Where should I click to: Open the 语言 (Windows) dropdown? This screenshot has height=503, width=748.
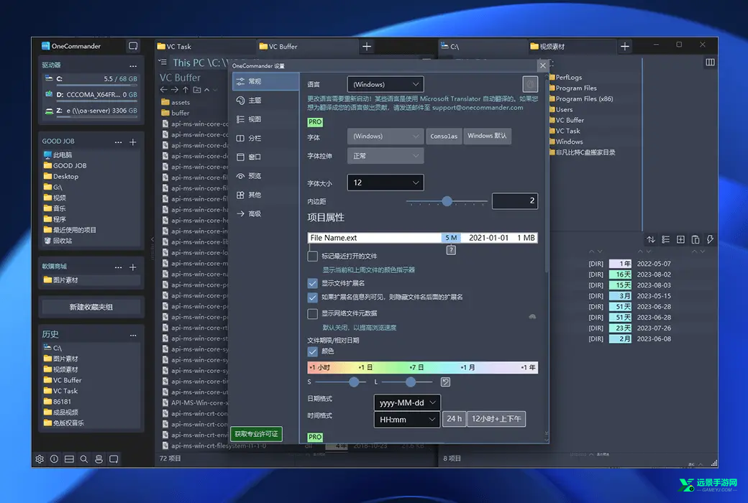click(x=386, y=83)
